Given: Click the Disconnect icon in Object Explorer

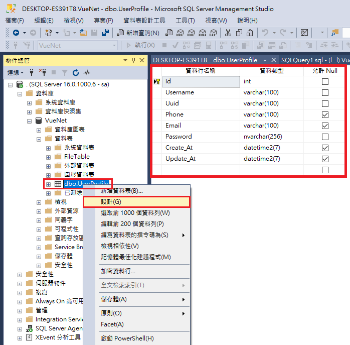Looking at the screenshot, I should (43, 72).
